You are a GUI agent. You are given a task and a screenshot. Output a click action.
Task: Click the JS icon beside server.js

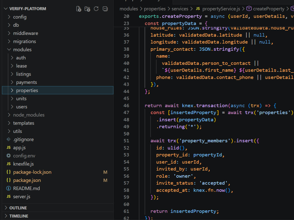point(9,197)
